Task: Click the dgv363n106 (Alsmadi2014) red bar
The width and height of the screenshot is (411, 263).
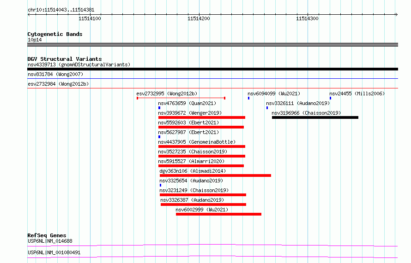Action: tap(216, 175)
